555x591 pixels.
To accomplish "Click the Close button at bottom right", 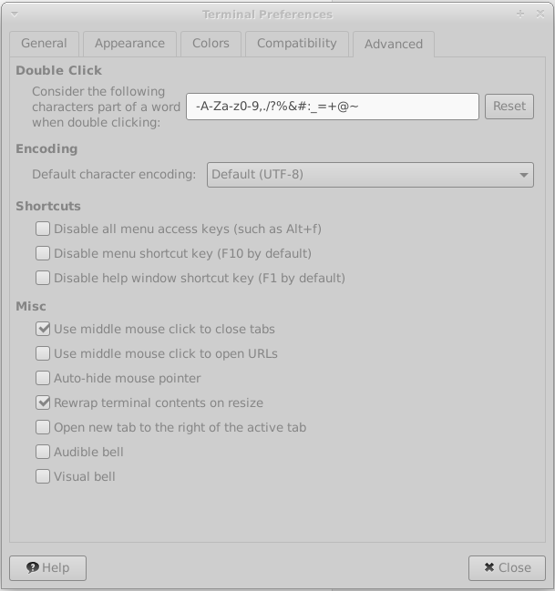I will pos(507,567).
